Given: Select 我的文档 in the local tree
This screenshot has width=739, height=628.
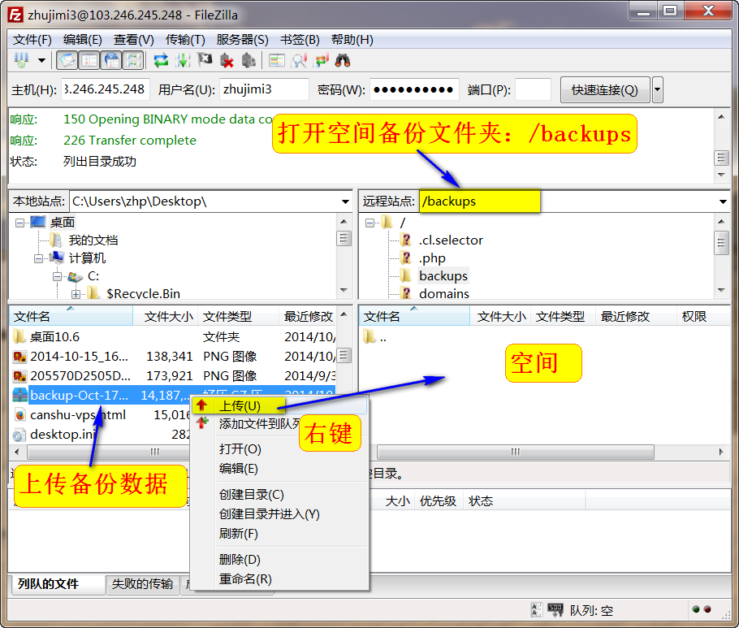Looking at the screenshot, I should coord(93,240).
